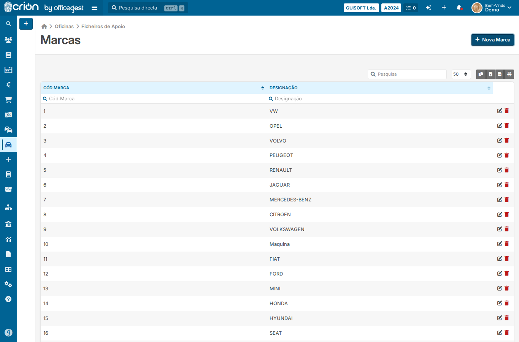Click the GUISOFT Lda. company button
The width and height of the screenshot is (519, 342).
pos(361,8)
